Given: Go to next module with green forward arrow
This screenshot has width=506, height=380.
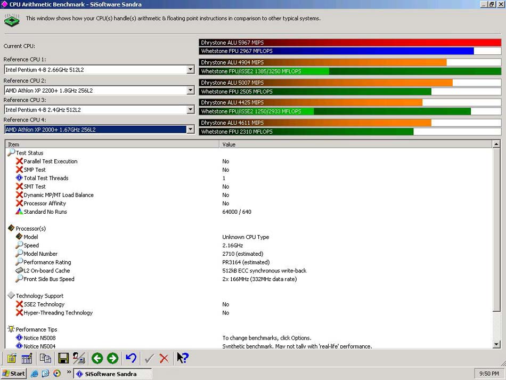Looking at the screenshot, I should tap(112, 358).
